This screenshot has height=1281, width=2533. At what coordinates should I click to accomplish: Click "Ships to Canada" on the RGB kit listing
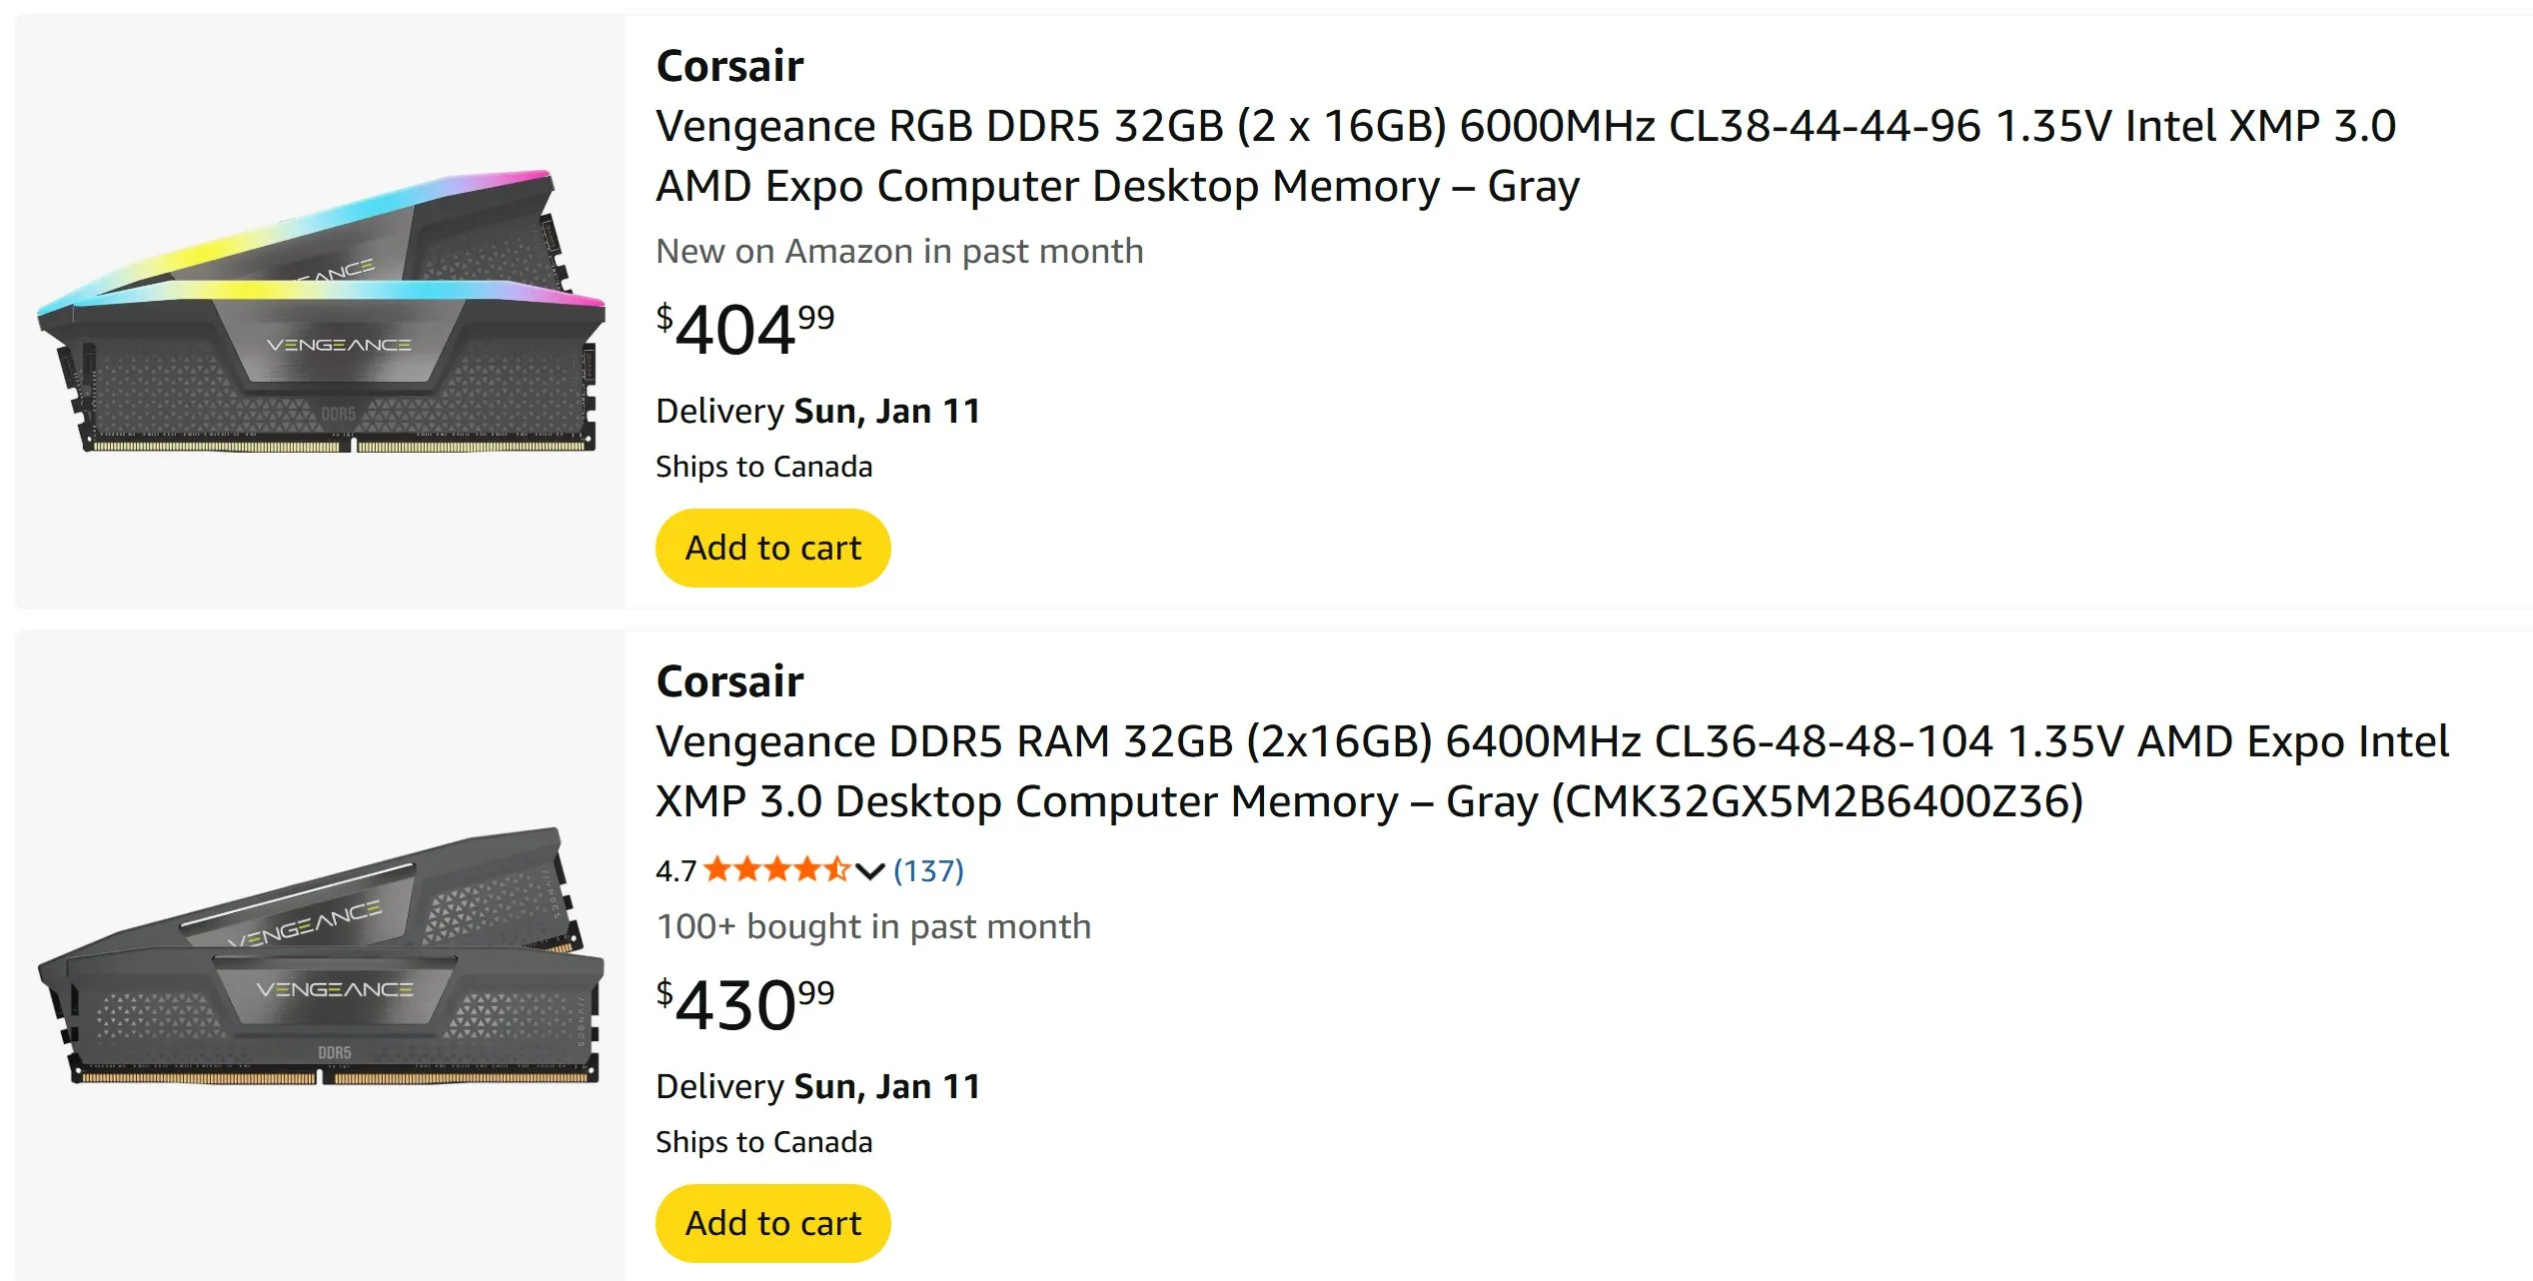click(763, 467)
